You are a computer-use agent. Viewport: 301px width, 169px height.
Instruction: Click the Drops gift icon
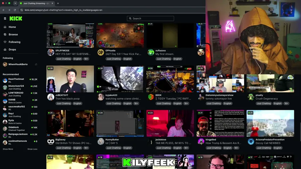pyautogui.click(x=5, y=49)
